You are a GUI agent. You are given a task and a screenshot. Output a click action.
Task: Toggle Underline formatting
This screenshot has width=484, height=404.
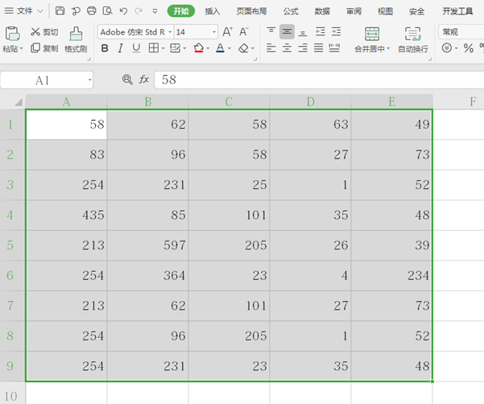click(x=136, y=48)
